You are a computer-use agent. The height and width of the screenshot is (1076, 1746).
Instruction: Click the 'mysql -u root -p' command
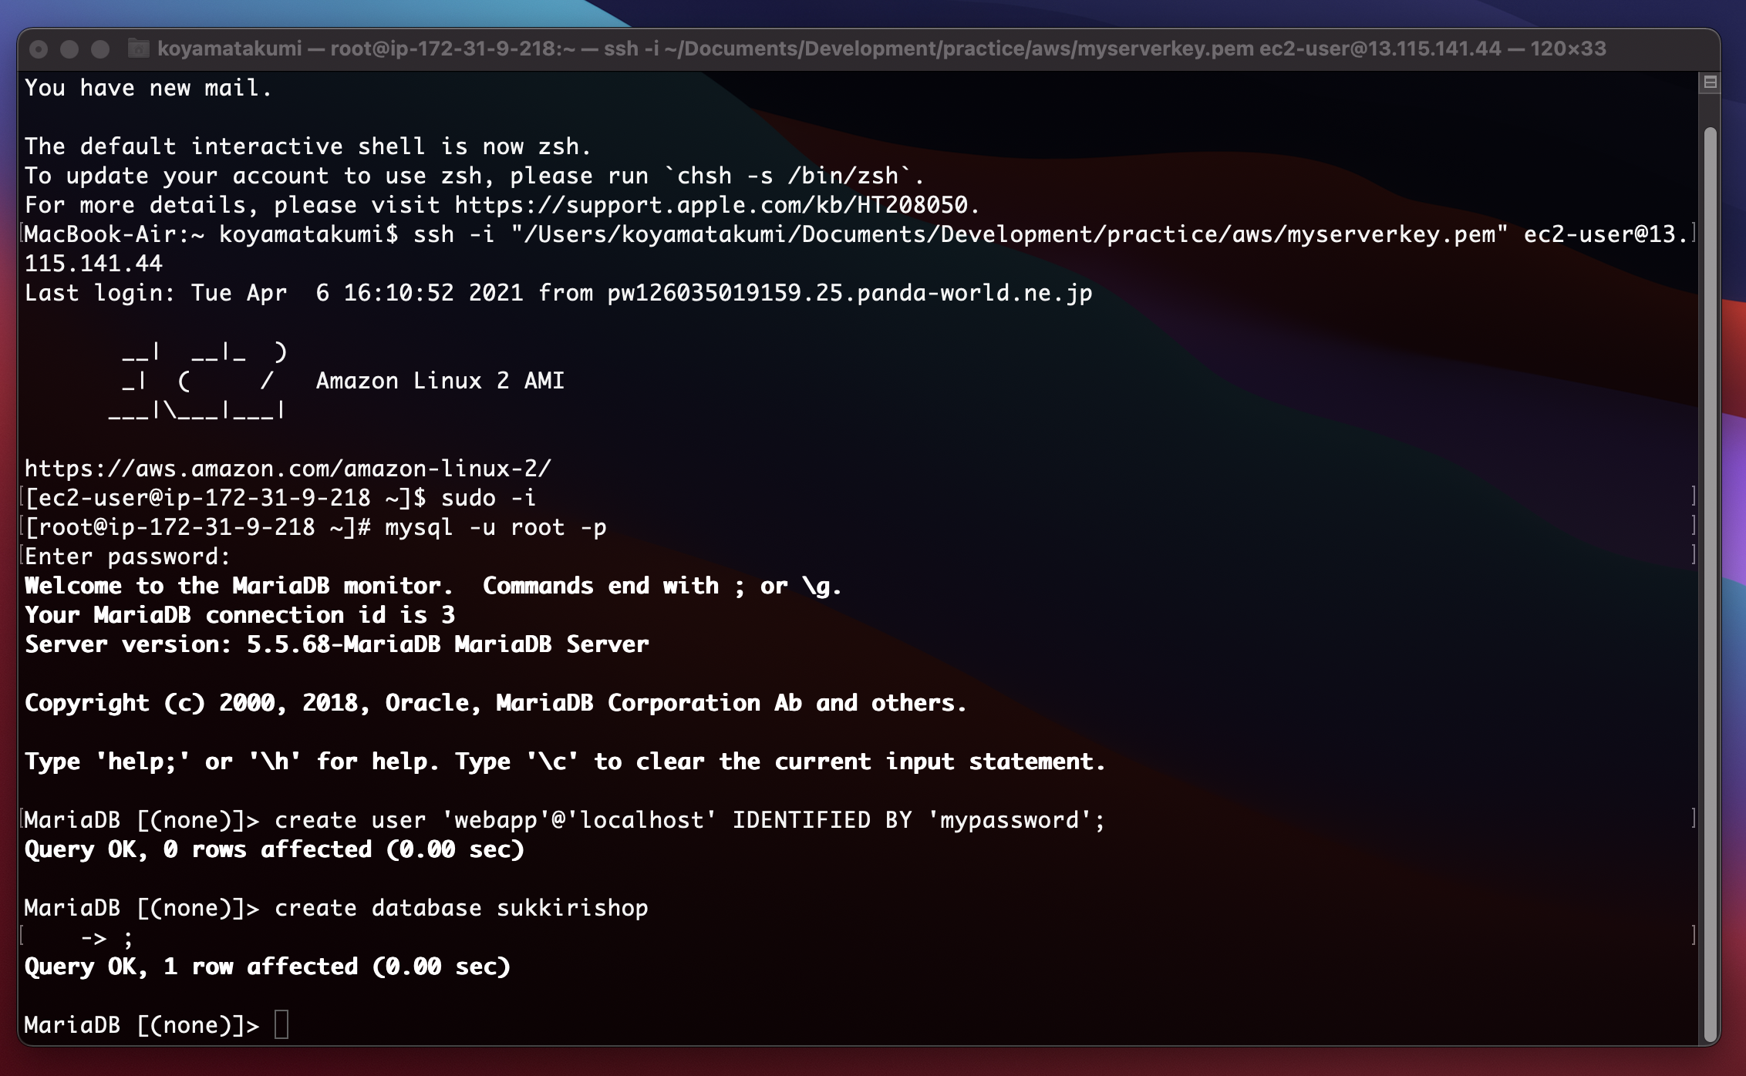pyautogui.click(x=495, y=527)
